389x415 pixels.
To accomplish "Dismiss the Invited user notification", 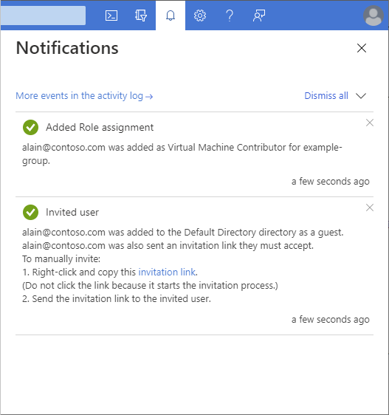I will (x=370, y=207).
